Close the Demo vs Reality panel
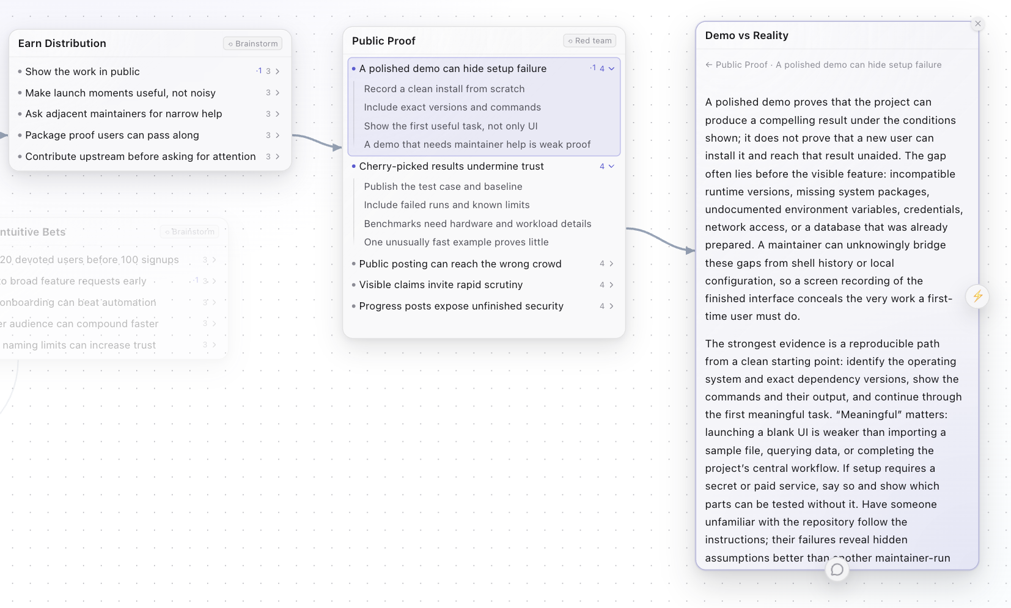Image resolution: width=1011 pixels, height=608 pixels. pyautogui.click(x=978, y=24)
